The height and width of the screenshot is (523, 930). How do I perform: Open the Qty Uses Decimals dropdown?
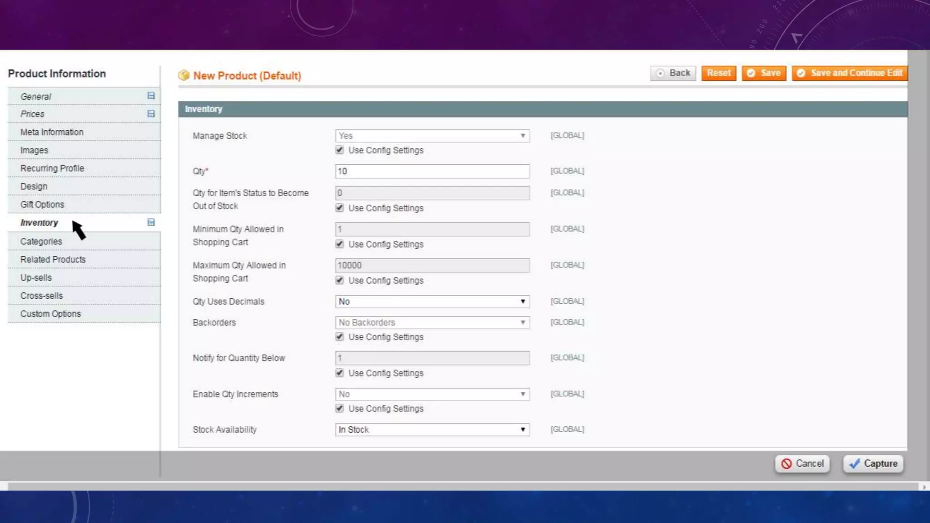[x=432, y=301]
